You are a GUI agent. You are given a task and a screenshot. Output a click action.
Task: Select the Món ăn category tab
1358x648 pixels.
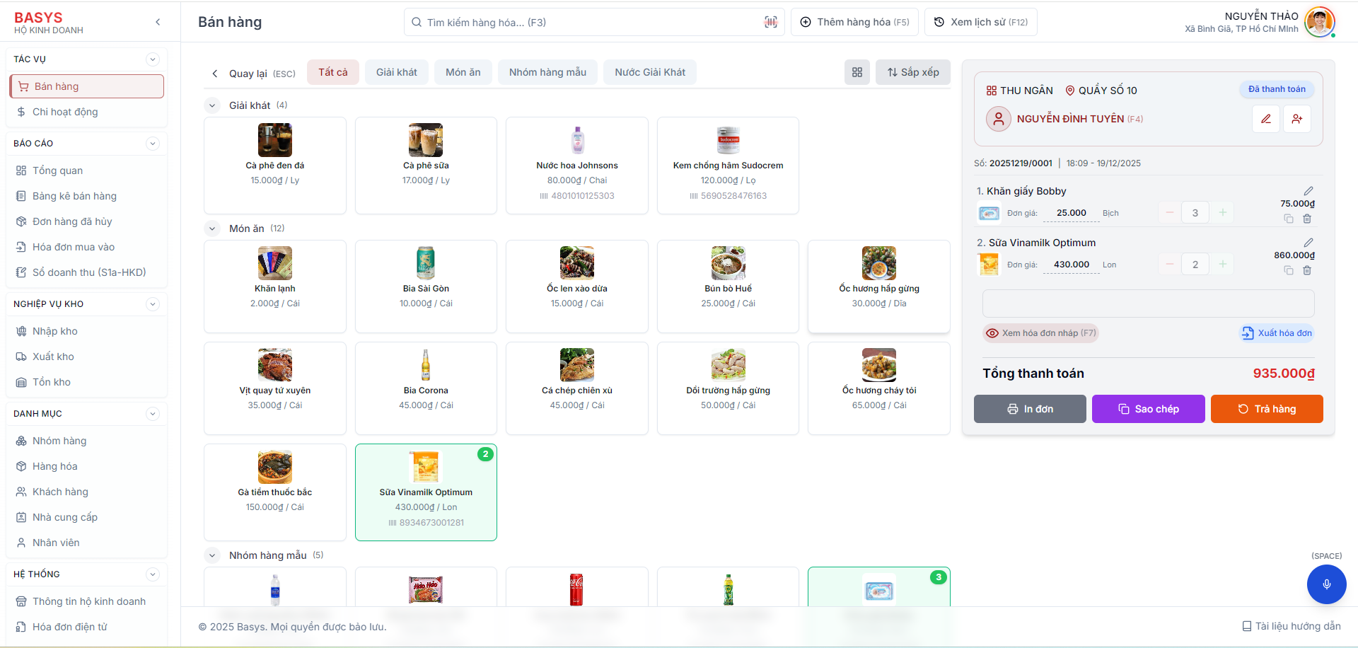coord(463,72)
